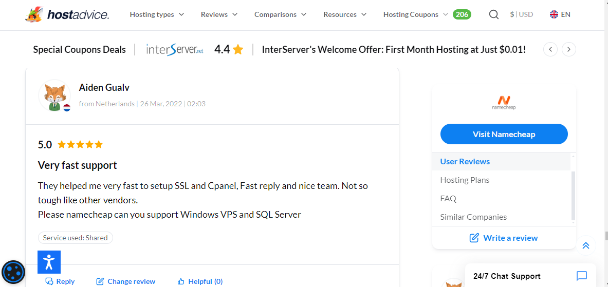Viewport: 608px width, 287px height.
Task: Click the 5.0 rating number
Action: click(x=45, y=145)
